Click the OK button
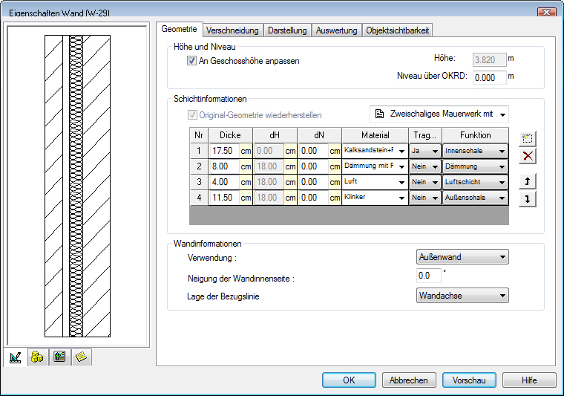 coord(349,380)
